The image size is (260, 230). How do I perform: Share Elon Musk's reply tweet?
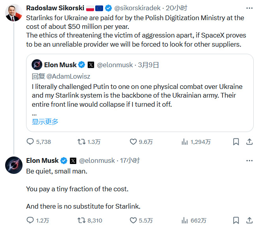pyautogui.click(x=249, y=220)
